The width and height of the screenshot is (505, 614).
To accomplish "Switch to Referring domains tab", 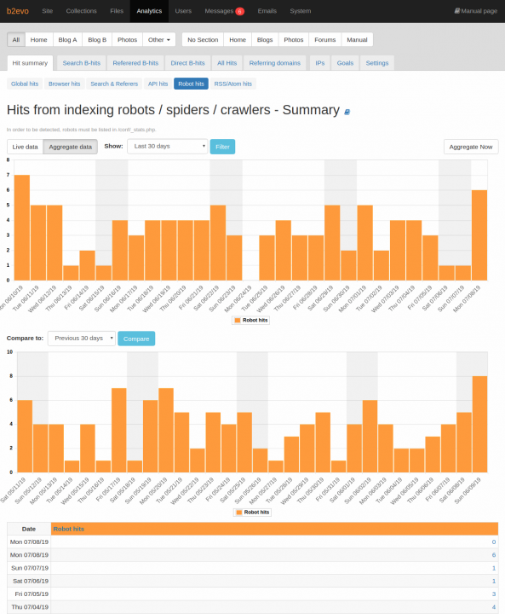I will click(x=274, y=63).
